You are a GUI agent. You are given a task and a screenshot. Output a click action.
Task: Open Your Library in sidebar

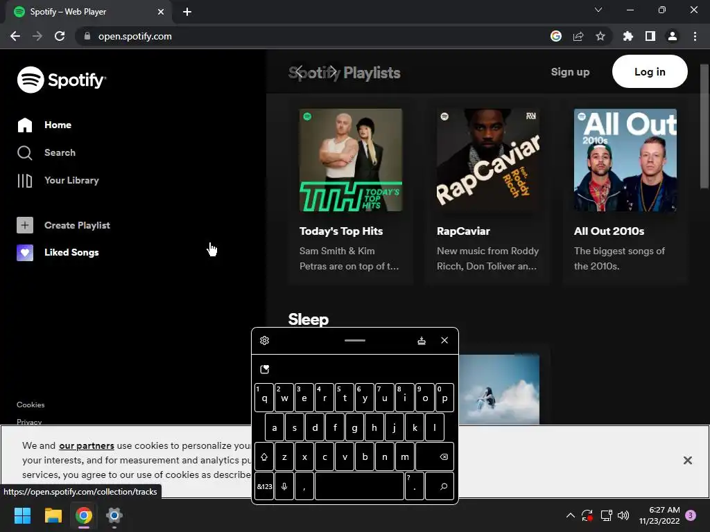[58, 181]
